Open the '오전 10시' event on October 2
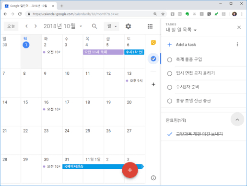The width and height of the screenshot is (247, 186). coord(52,52)
